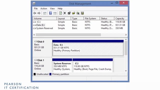Select the Data (E:) volume row
The width and height of the screenshot is (160, 90).
click(x=80, y=25)
